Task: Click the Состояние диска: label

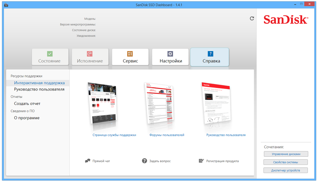Action: click(x=84, y=30)
